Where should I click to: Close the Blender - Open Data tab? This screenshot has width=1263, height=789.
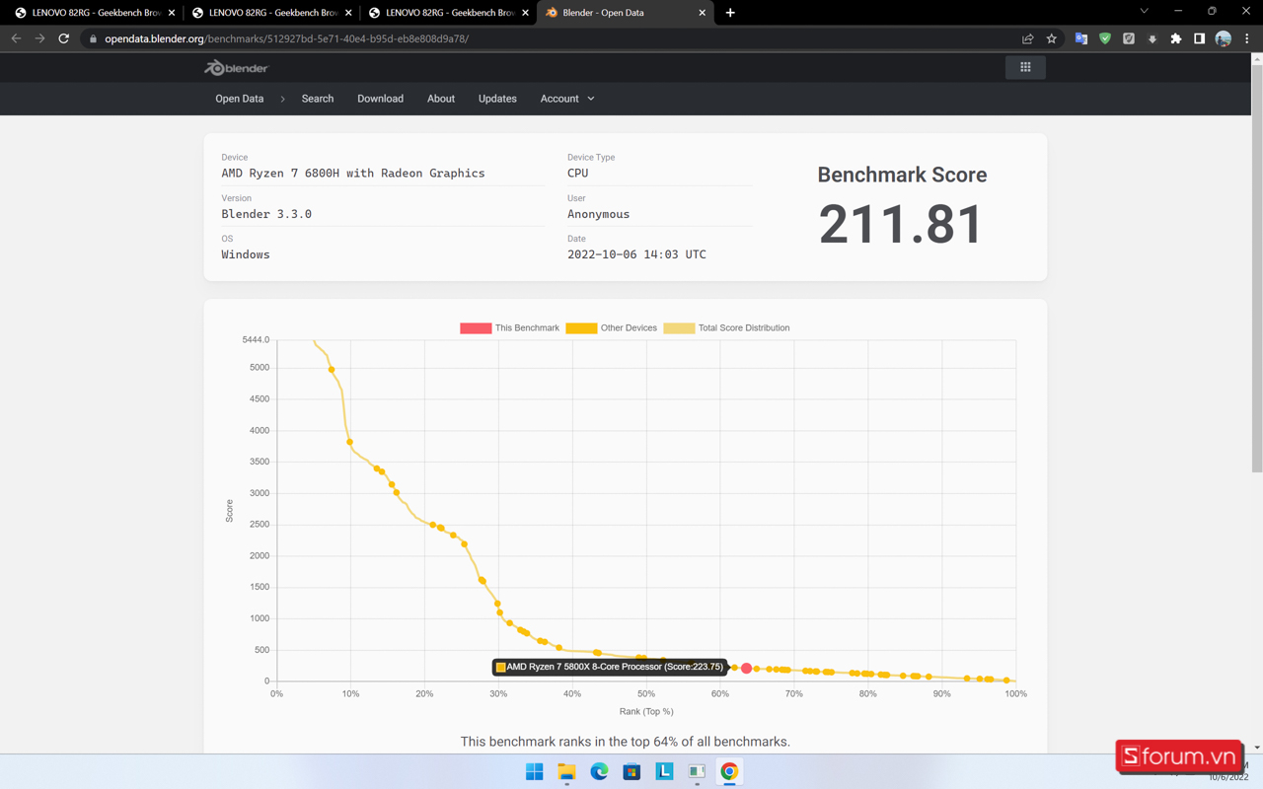(x=702, y=13)
